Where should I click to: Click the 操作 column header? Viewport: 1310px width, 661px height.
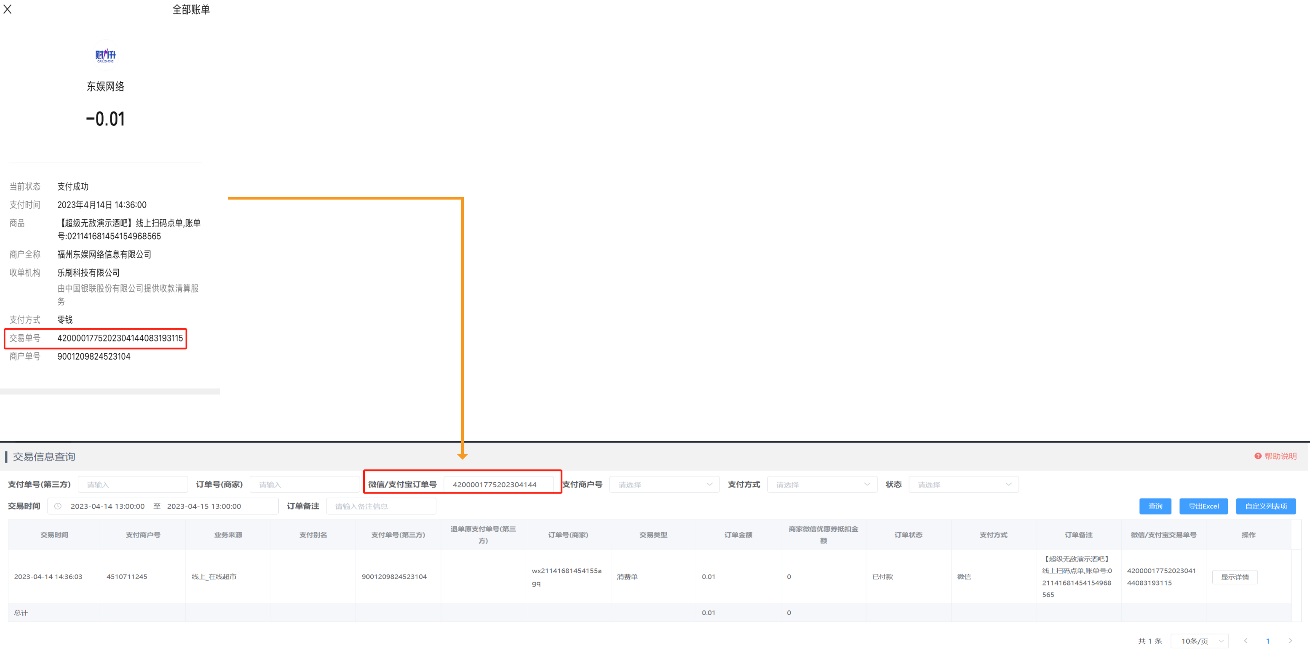[x=1248, y=534]
